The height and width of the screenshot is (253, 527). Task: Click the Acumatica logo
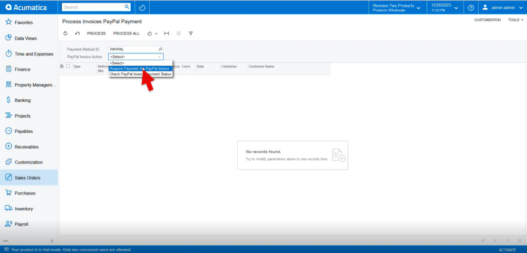click(26, 7)
